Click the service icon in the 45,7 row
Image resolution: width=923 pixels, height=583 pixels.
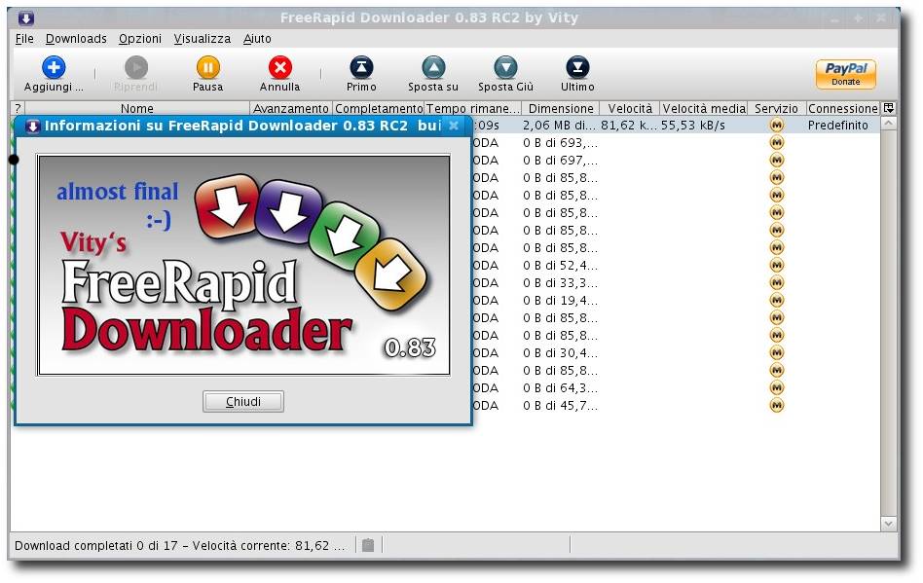[776, 405]
